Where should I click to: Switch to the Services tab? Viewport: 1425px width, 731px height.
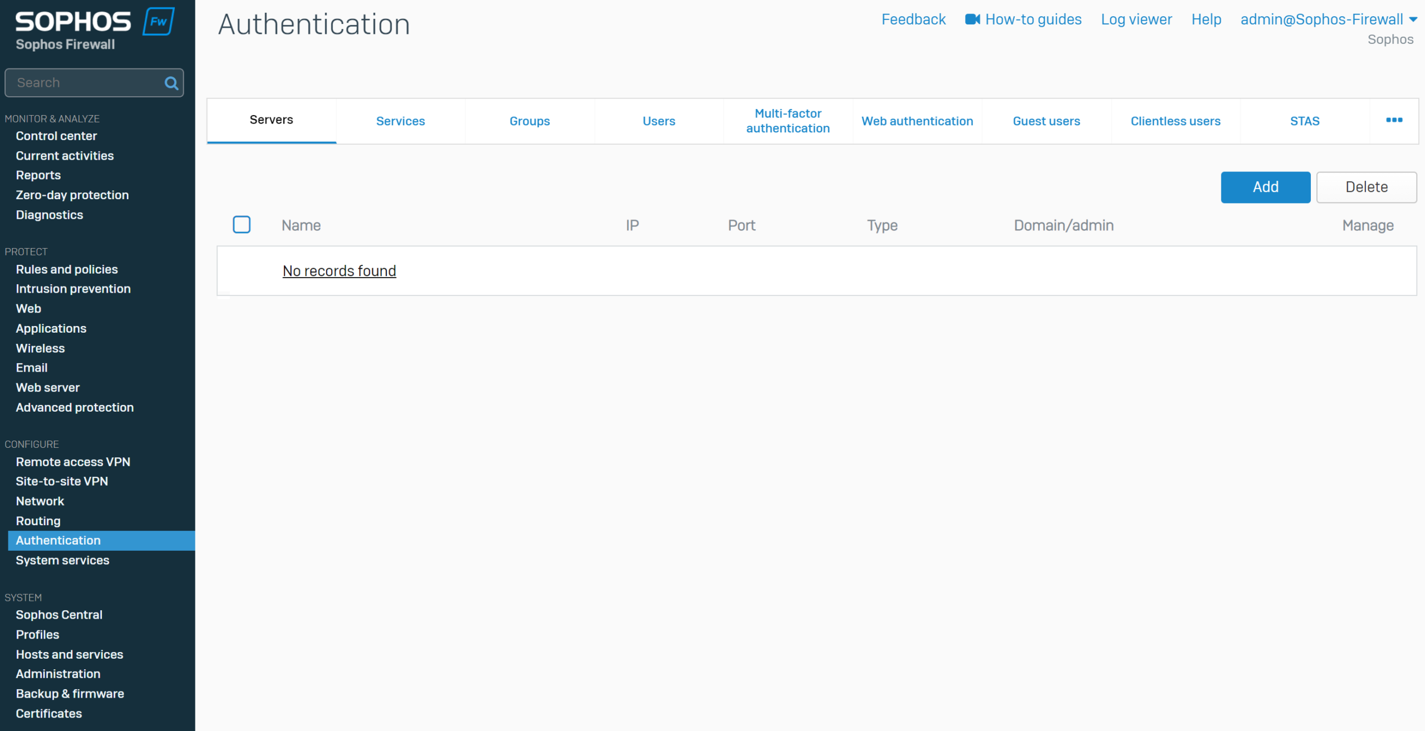400,121
